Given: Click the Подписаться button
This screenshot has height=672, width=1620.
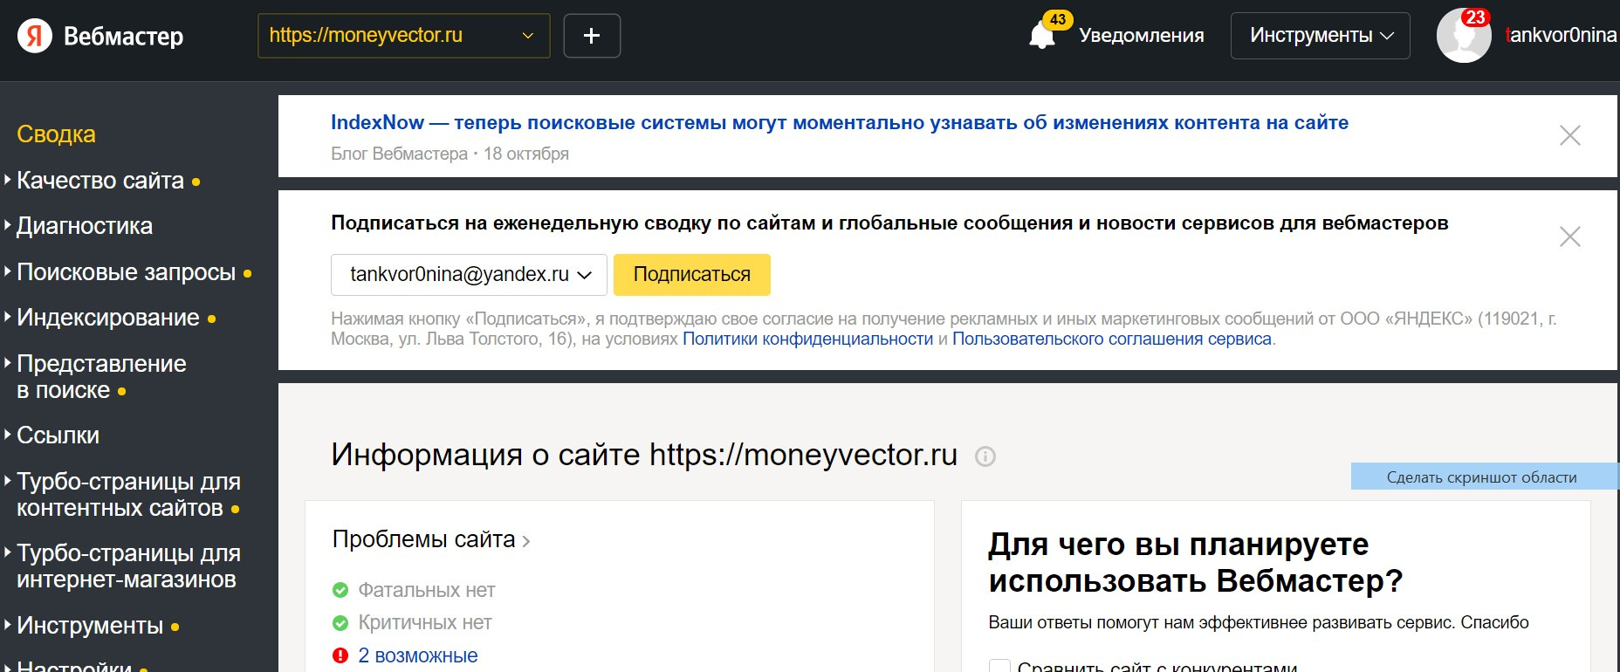Looking at the screenshot, I should 692,275.
